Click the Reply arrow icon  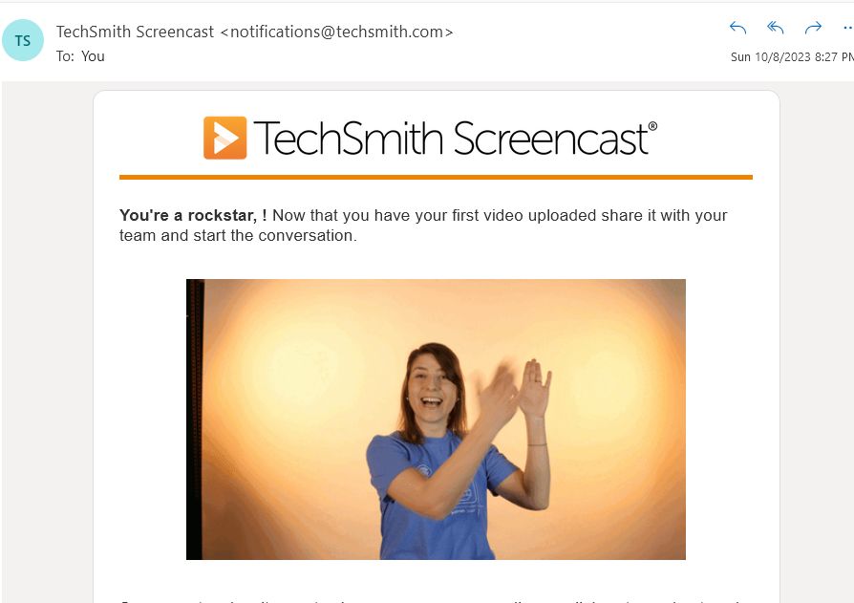tap(737, 28)
